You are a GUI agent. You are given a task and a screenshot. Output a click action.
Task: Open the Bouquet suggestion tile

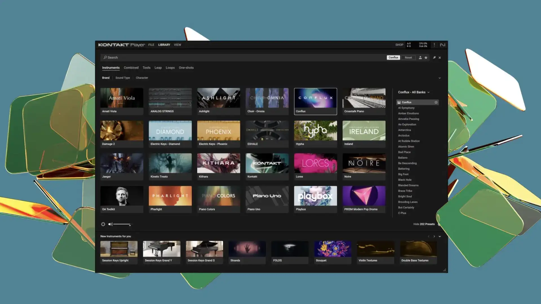333,252
